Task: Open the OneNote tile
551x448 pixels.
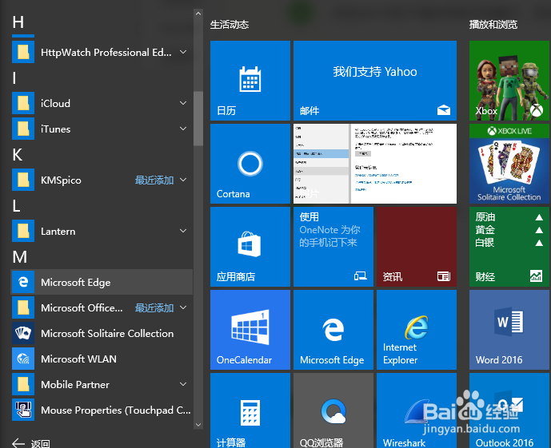Action: (x=333, y=247)
